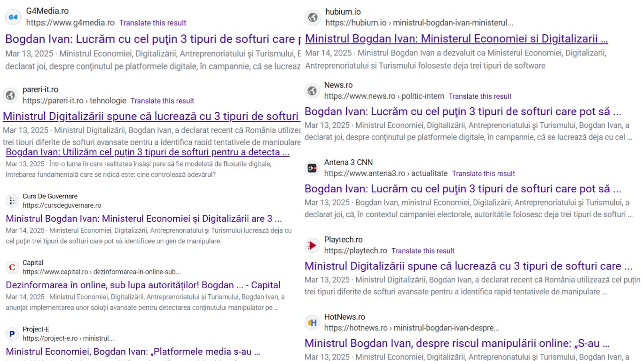Screen dimensions: 642x361
Task: Open 'Bogdan Ivan: Utilizăm cel puțin 3 tipuri' link
Action: pyautogui.click(x=148, y=152)
